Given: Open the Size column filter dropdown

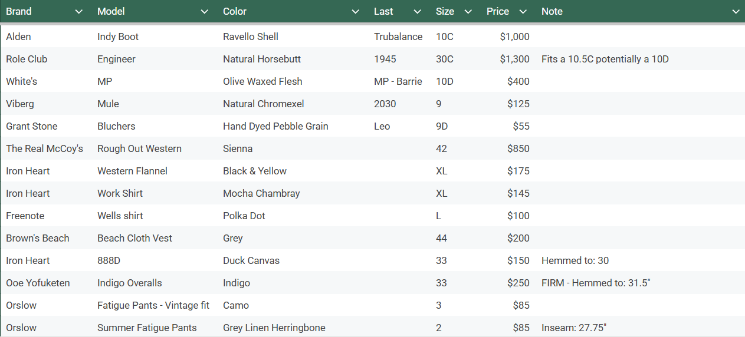Looking at the screenshot, I should pyautogui.click(x=468, y=12).
